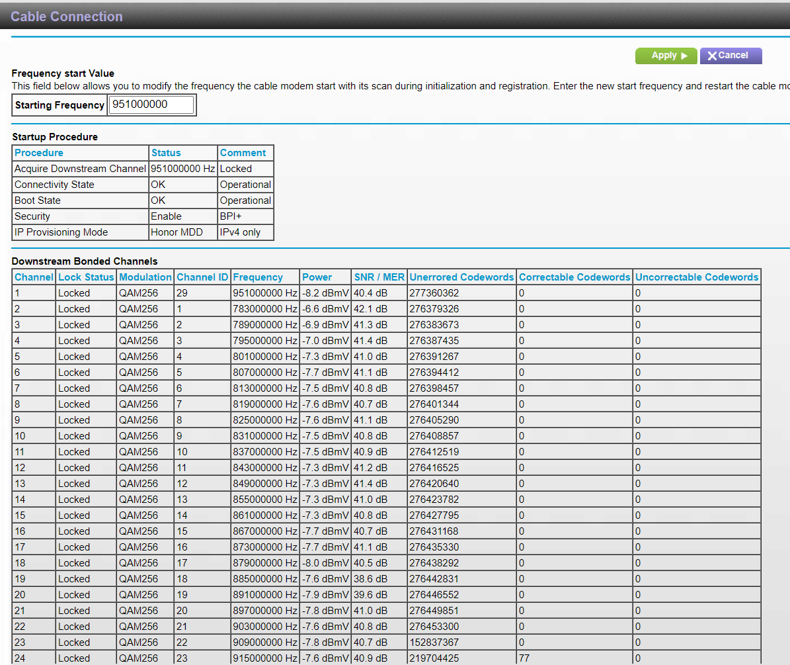Select the 'Cable Connection' page title
This screenshot has height=665, width=790.
click(x=67, y=17)
